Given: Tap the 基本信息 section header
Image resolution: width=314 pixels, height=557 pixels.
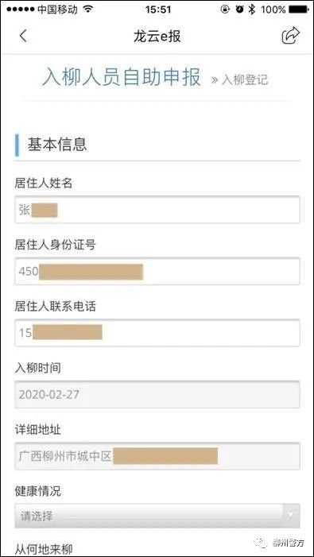Looking at the screenshot, I should tap(56, 145).
